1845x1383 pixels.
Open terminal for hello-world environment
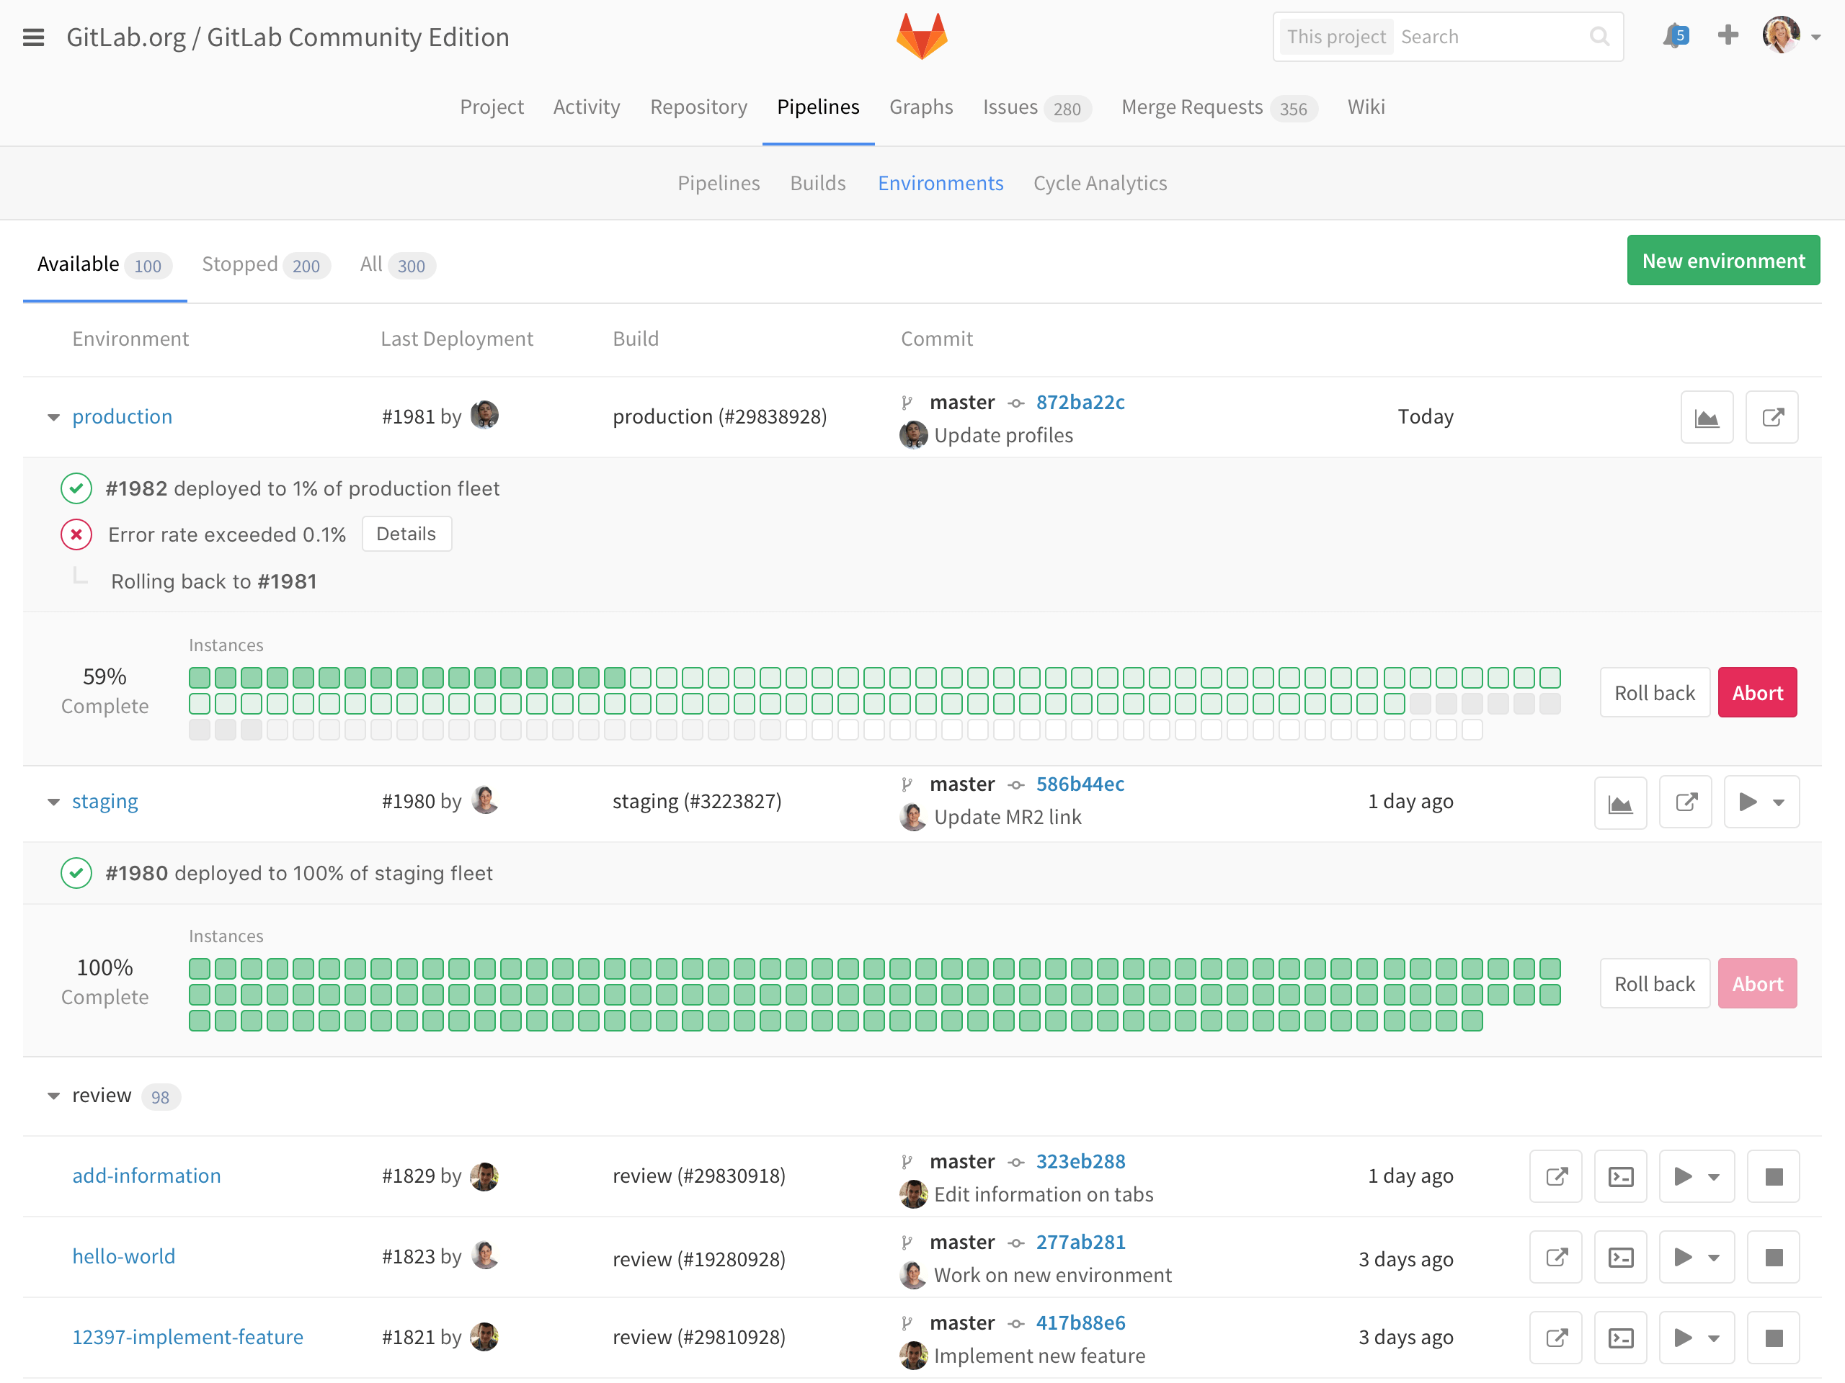click(x=1620, y=1257)
